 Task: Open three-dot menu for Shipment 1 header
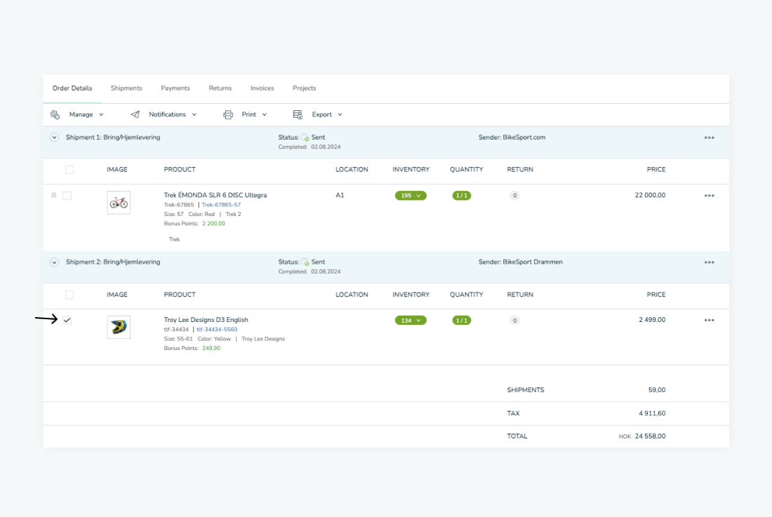point(709,137)
